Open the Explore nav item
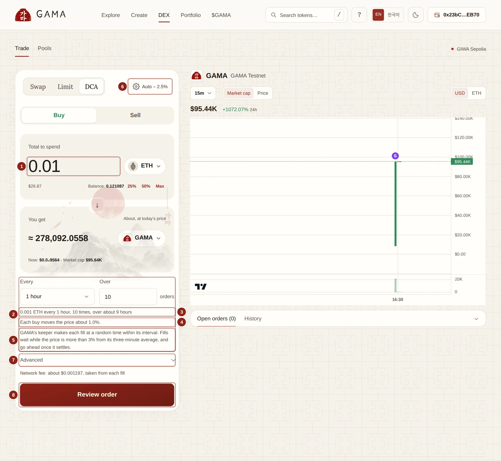 point(111,15)
